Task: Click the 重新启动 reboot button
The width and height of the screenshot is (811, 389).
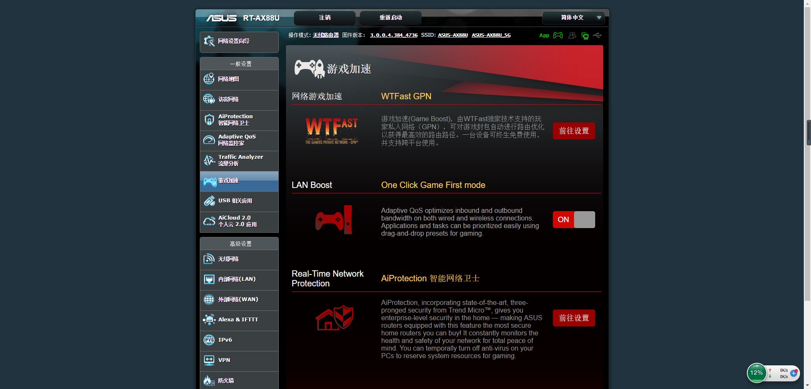Action: (x=391, y=18)
